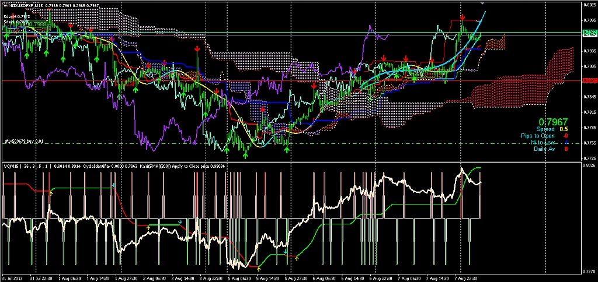Click the Daily Av label
The height and width of the screenshot is (282, 598).
544,149
